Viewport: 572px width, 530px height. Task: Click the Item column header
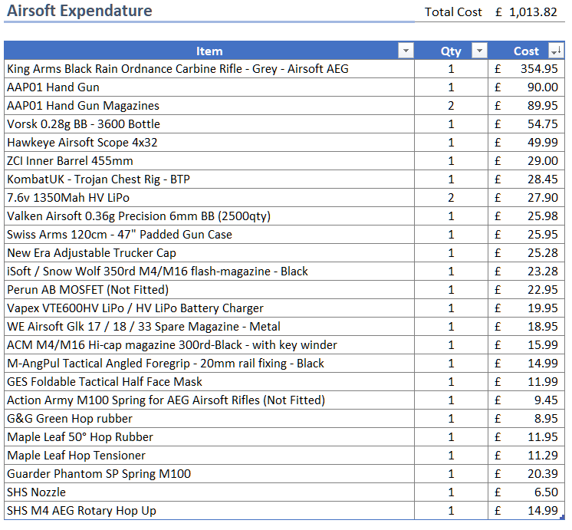point(209,51)
